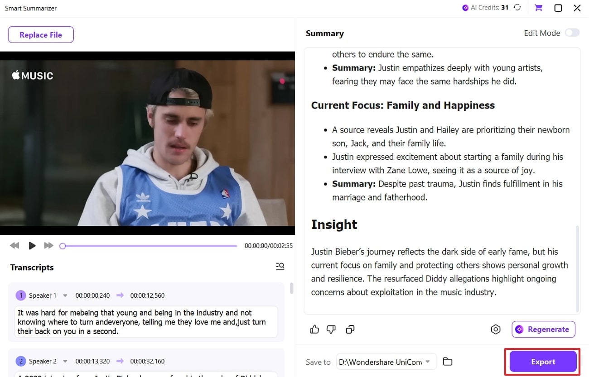Click the rewind playback icon

click(14, 245)
